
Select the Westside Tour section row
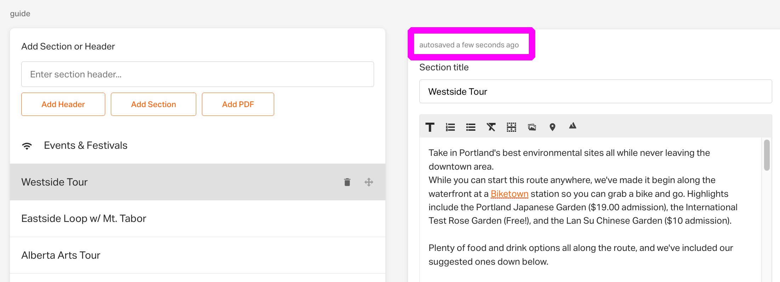[198, 182]
